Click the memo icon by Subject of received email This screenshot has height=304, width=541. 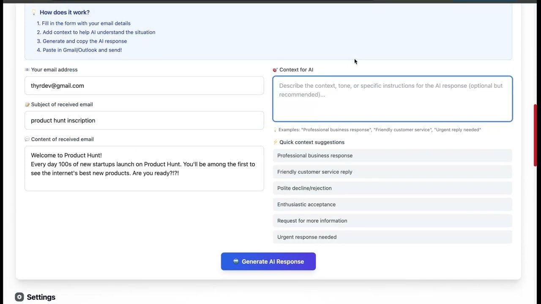point(27,104)
